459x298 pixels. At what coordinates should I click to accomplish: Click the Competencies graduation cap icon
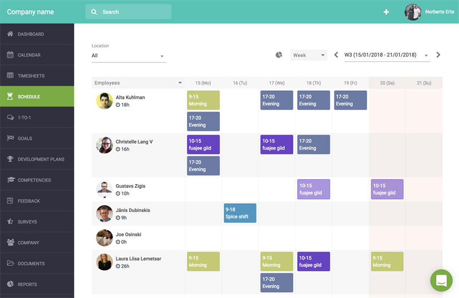tap(11, 180)
